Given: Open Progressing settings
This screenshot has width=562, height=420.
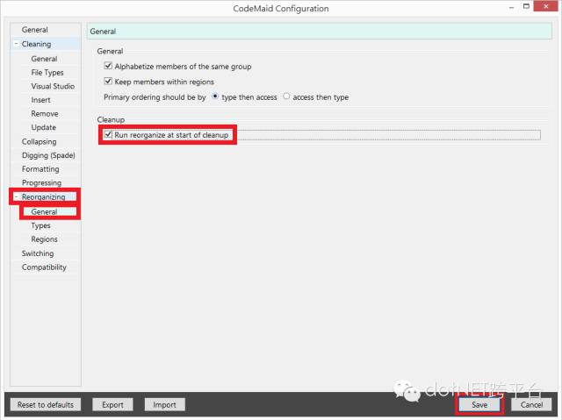Looking at the screenshot, I should [41, 182].
